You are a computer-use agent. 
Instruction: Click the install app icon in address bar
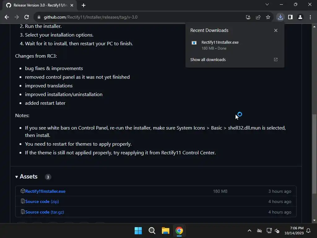pos(248,17)
